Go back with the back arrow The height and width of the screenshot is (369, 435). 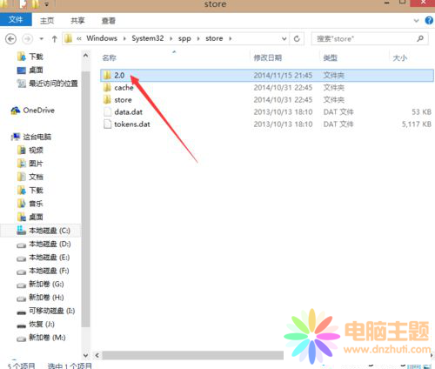coord(10,38)
